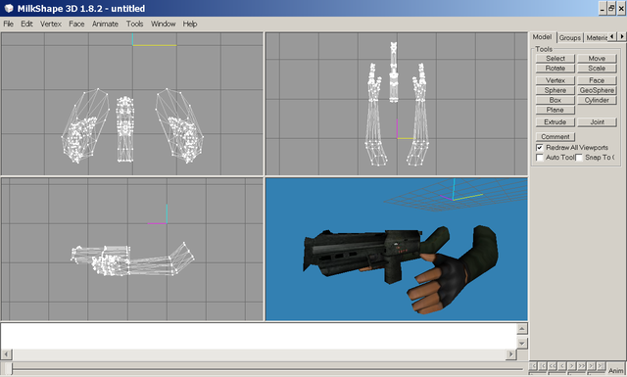Open the Vertex menu
Image resolution: width=627 pixels, height=377 pixels.
click(51, 24)
